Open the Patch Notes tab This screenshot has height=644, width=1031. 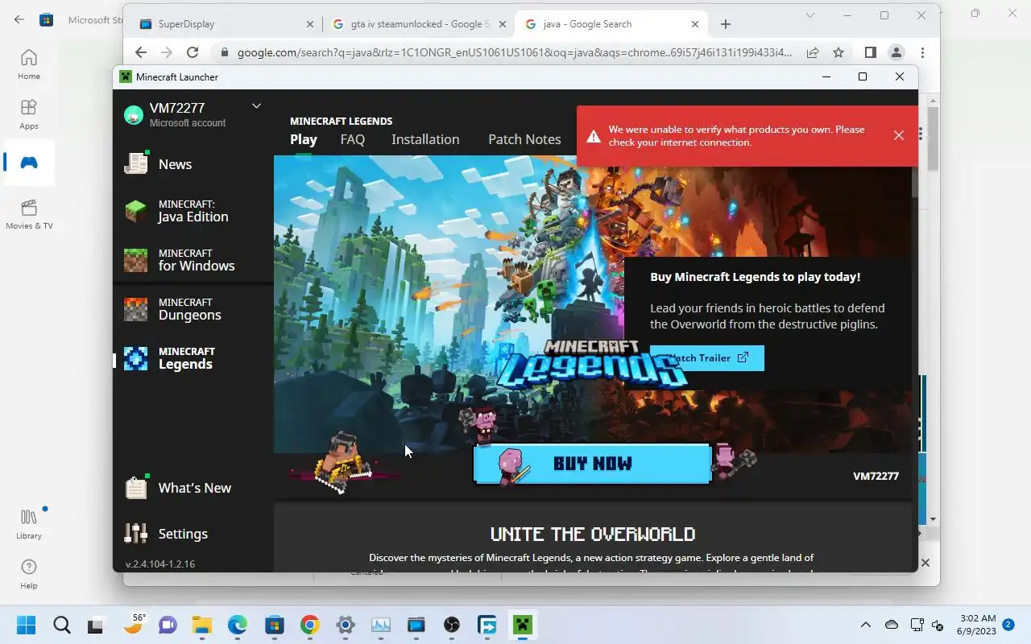[x=524, y=139]
